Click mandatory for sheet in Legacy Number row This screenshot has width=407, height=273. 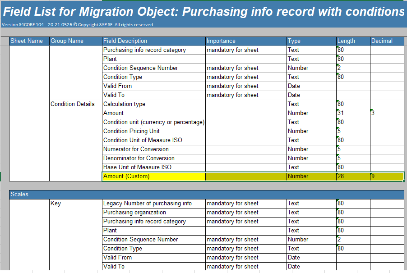pos(246,204)
